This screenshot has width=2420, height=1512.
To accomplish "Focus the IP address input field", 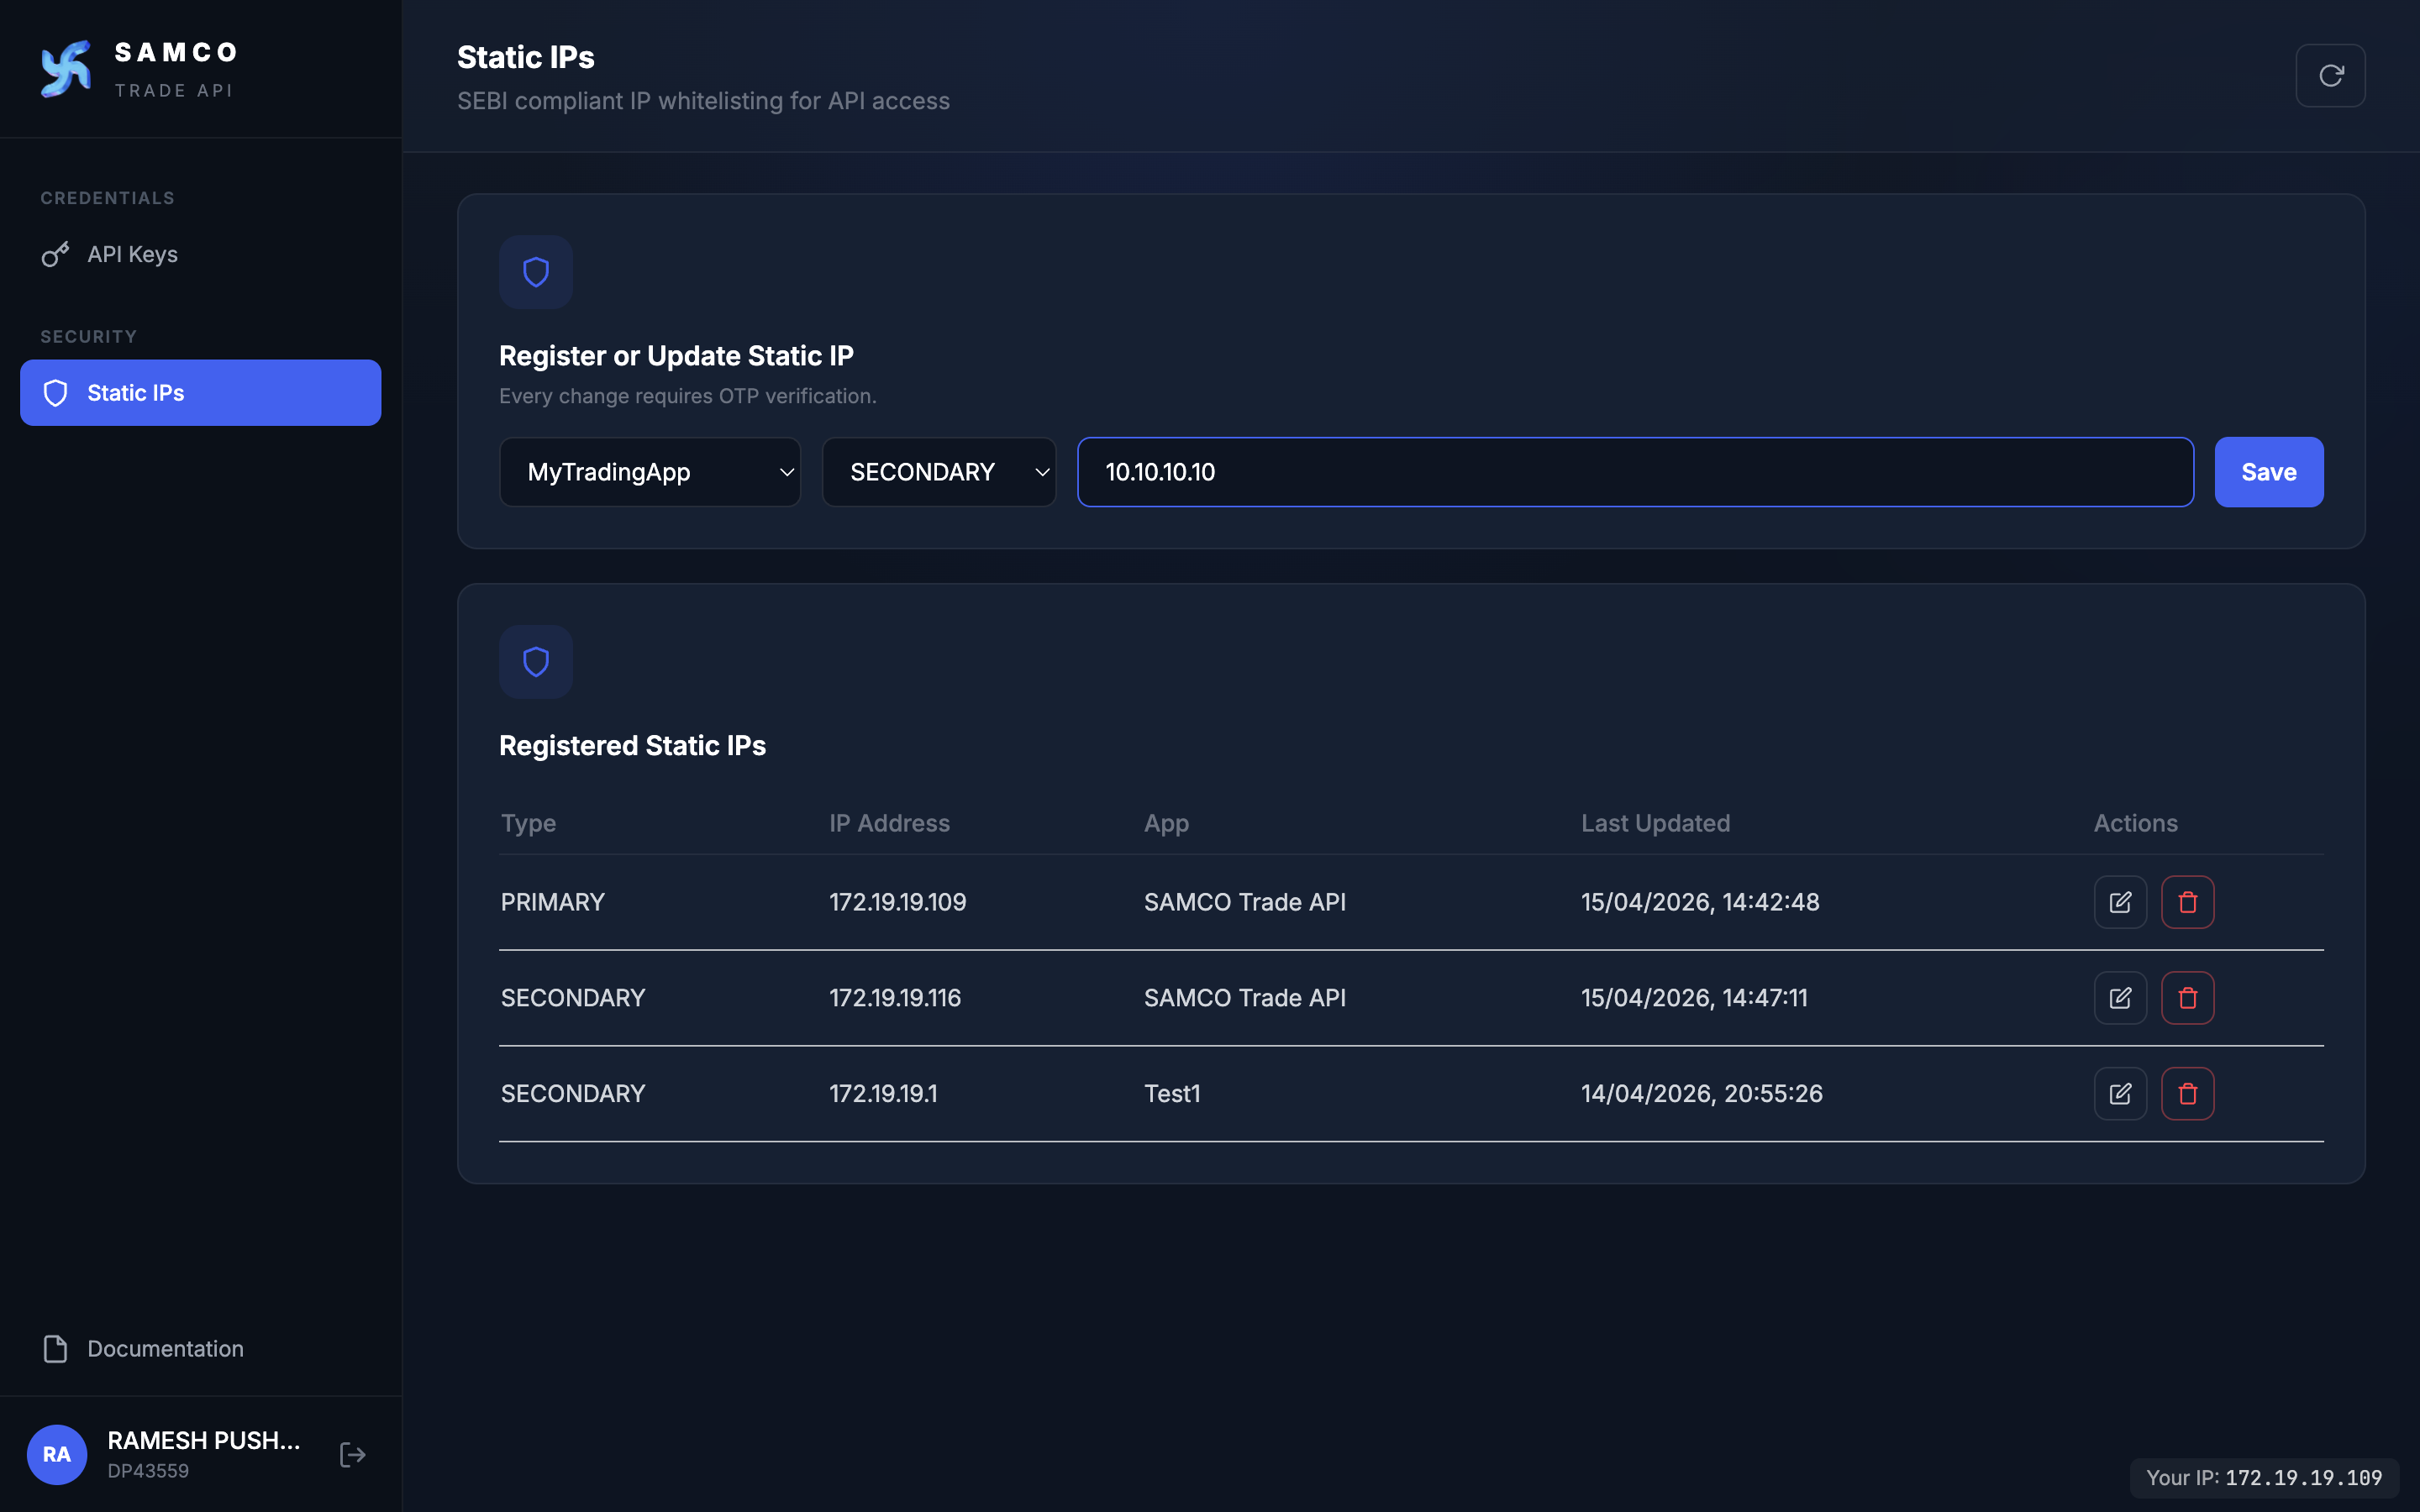I will 1635,472.
